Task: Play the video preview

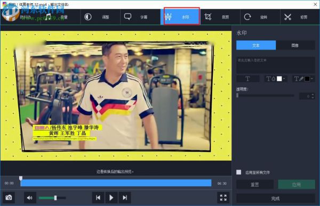Action: tap(111, 197)
